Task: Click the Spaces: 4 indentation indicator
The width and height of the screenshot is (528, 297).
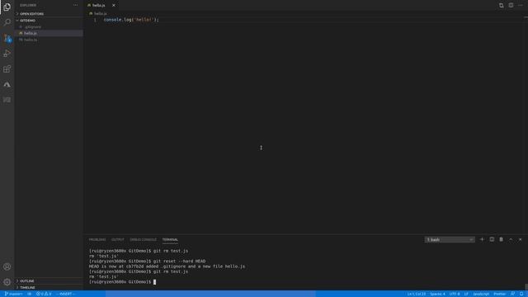Action: (437, 294)
